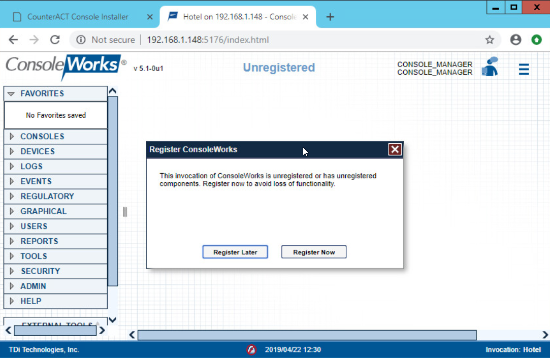This screenshot has height=358, width=550.
Task: Close the Register ConsoleWorks dialog
Action: click(395, 149)
